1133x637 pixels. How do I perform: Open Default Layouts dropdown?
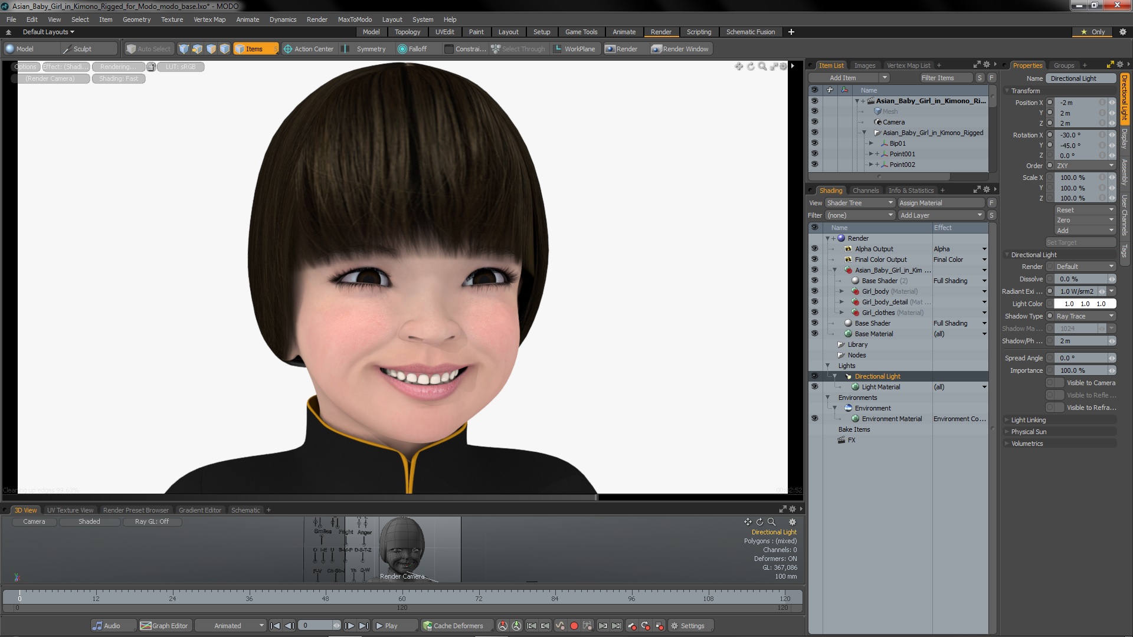click(48, 32)
